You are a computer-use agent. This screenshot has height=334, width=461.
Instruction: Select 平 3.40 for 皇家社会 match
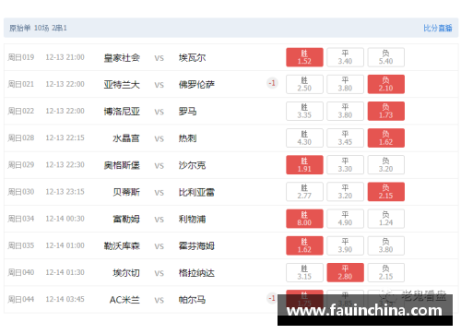pyautogui.click(x=345, y=57)
